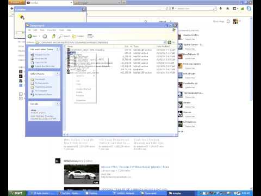Viewport: 261px width, 196px height.
Task: Open the Edit menu in Explorer
Action: [x=35, y=30]
